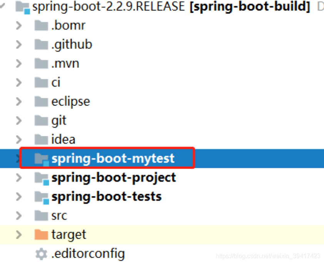Select the .editorconfig file name
The image size is (324, 263).
pyautogui.click(x=88, y=254)
